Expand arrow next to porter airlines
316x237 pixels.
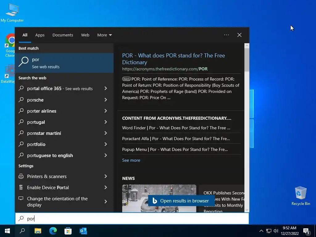coord(106,111)
